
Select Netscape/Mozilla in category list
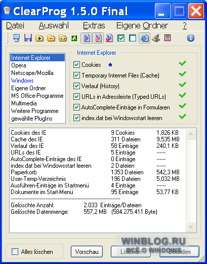pos(37,73)
